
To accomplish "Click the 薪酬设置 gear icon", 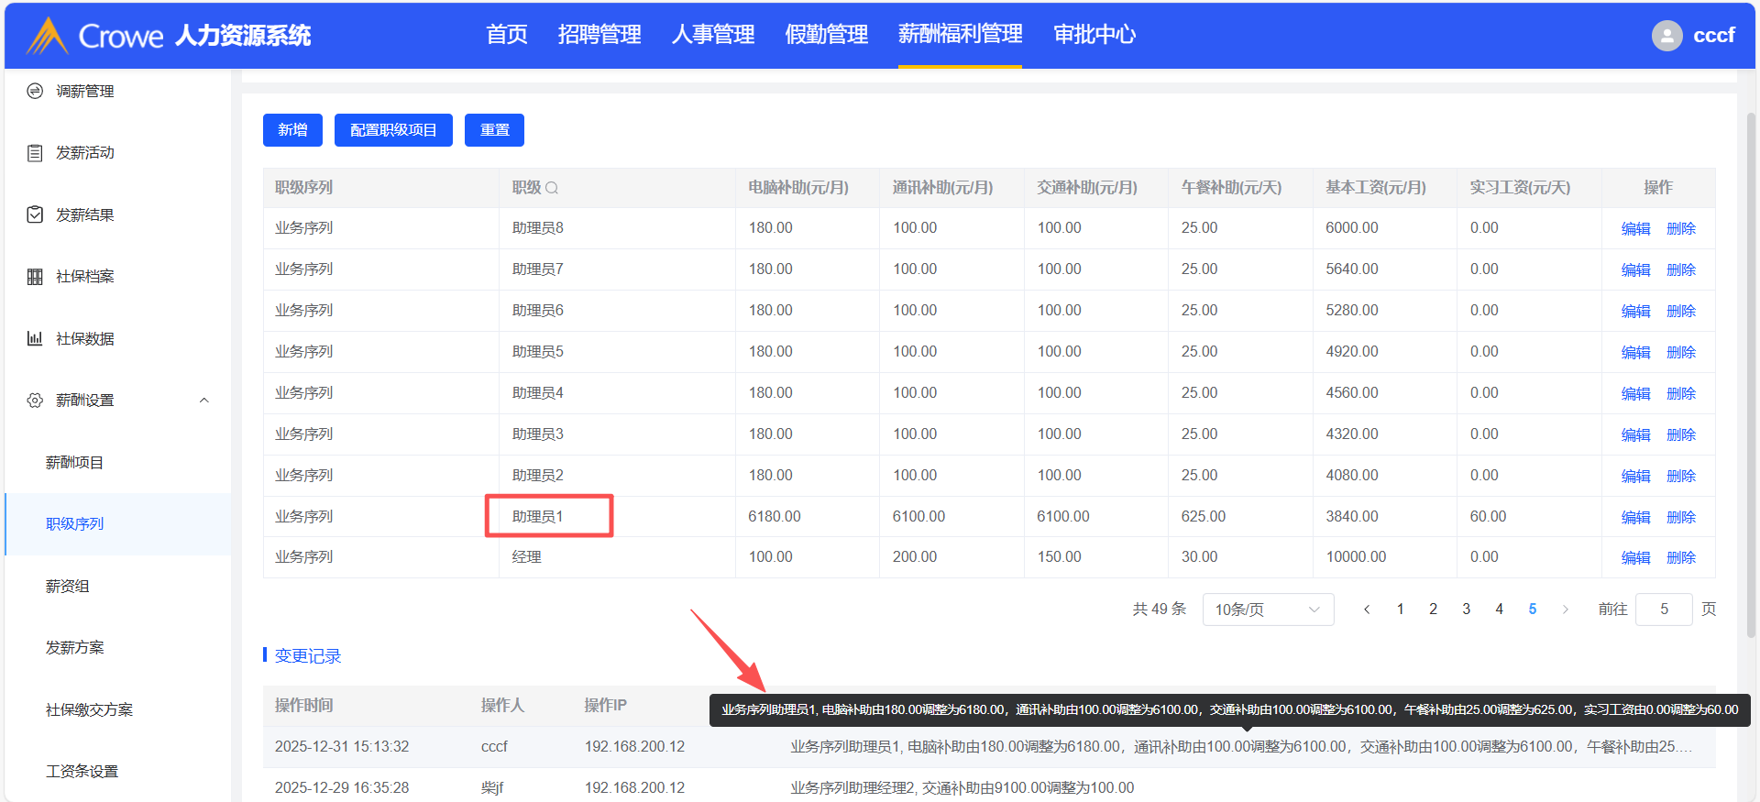I will pyautogui.click(x=35, y=401).
